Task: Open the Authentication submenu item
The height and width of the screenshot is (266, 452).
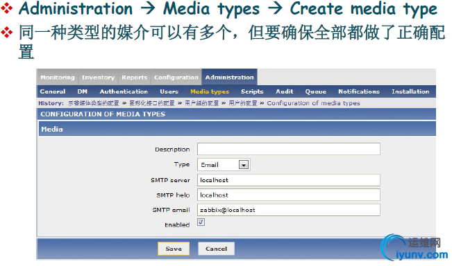Action: pyautogui.click(x=124, y=91)
